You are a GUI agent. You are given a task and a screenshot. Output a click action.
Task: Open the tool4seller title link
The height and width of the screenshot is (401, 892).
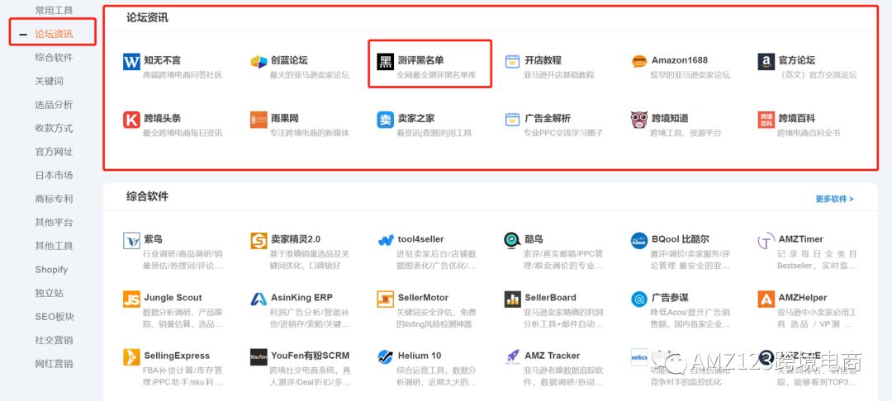click(420, 239)
